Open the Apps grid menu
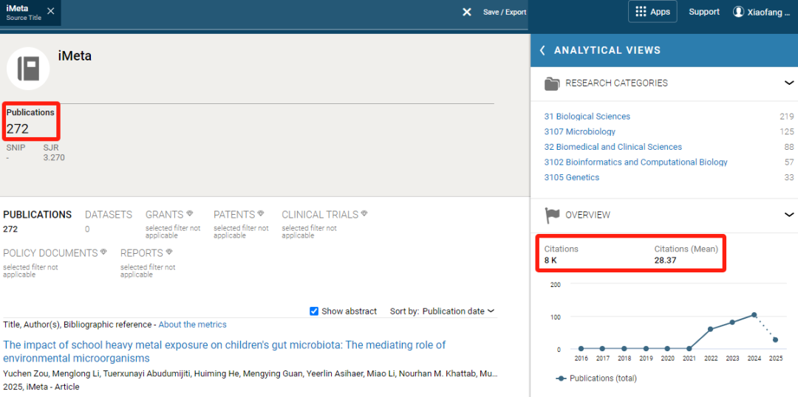This screenshot has width=798, height=397. click(x=652, y=12)
